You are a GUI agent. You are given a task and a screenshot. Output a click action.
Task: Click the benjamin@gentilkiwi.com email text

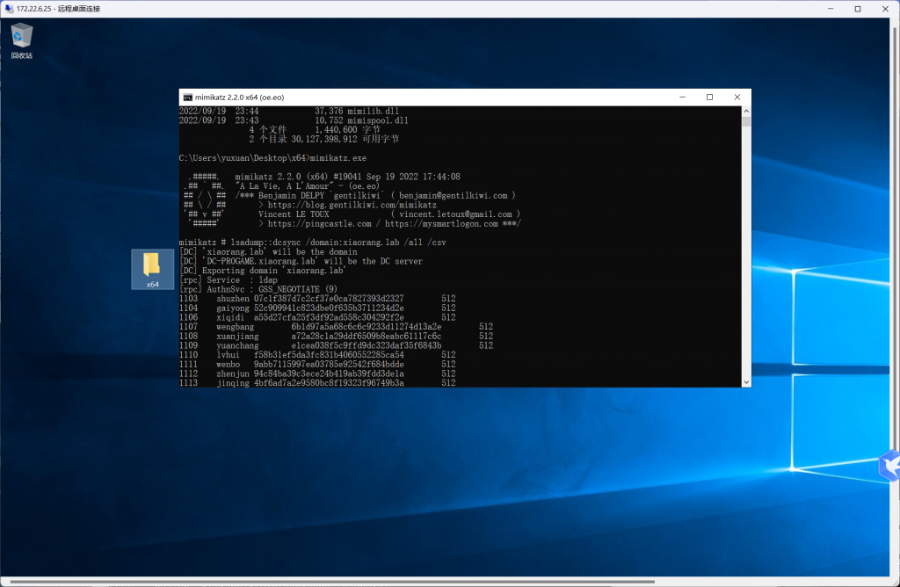453,196
